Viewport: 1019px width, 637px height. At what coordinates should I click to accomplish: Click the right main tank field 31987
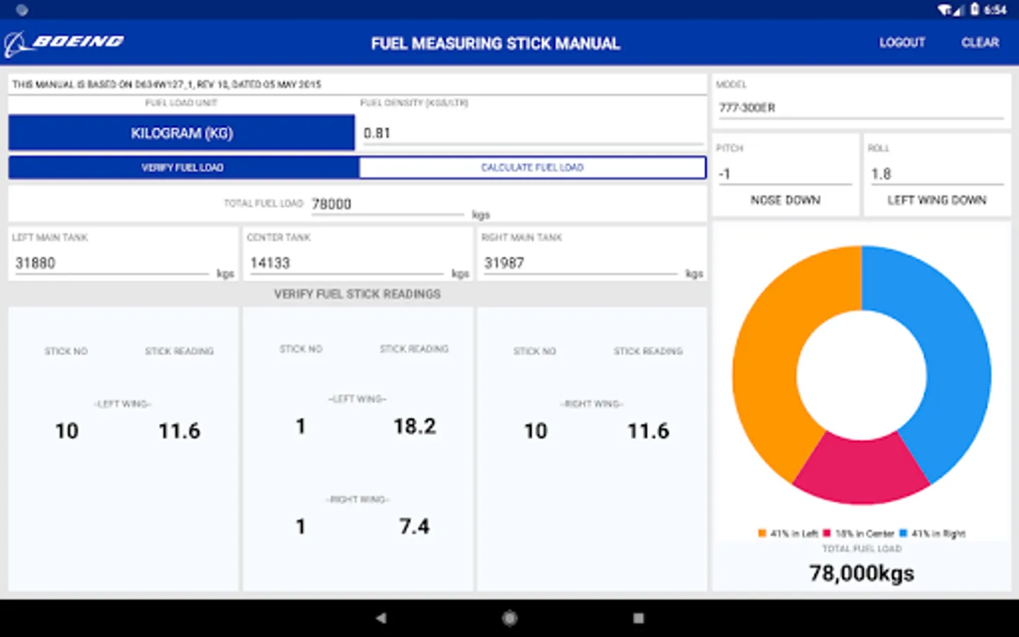click(580, 263)
